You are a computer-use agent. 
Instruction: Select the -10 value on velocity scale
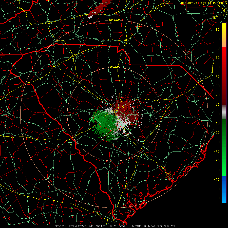217,123
